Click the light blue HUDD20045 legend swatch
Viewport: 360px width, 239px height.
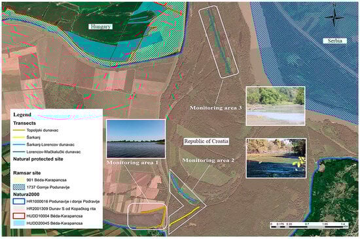click(19, 223)
